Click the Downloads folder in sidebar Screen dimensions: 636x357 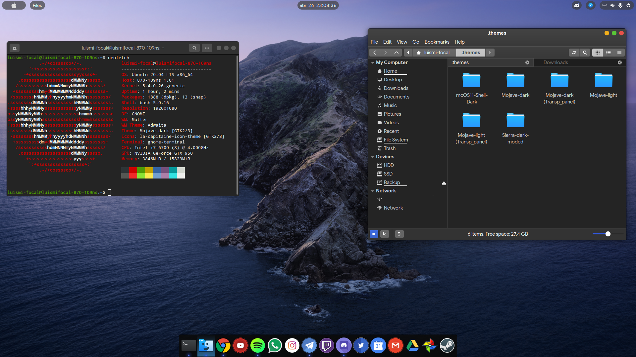[x=395, y=88]
